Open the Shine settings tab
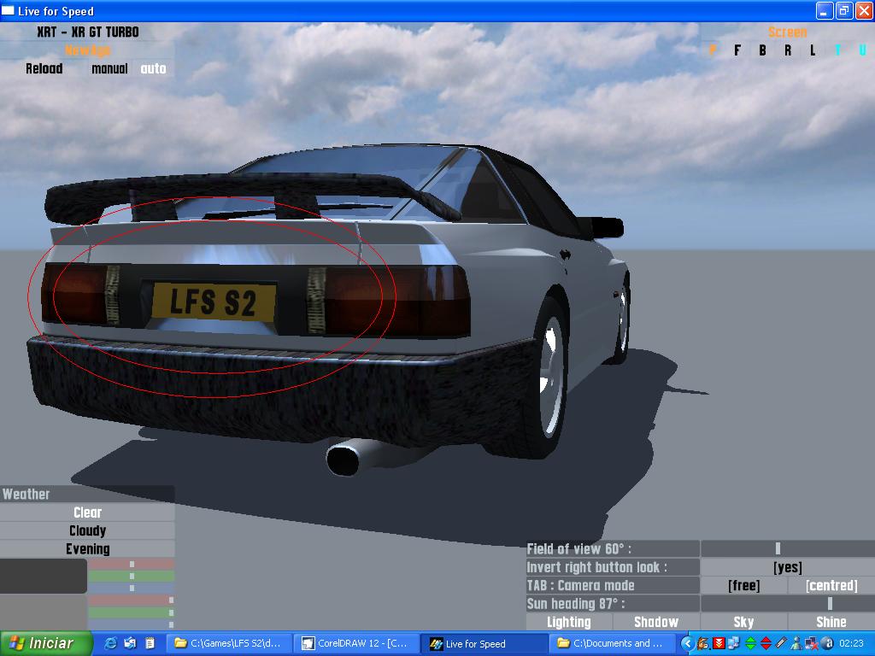 coord(831,622)
